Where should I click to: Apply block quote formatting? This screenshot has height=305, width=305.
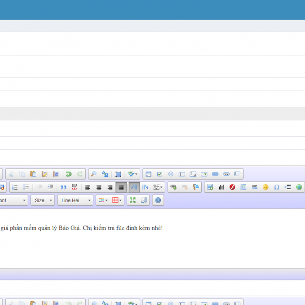point(63,187)
